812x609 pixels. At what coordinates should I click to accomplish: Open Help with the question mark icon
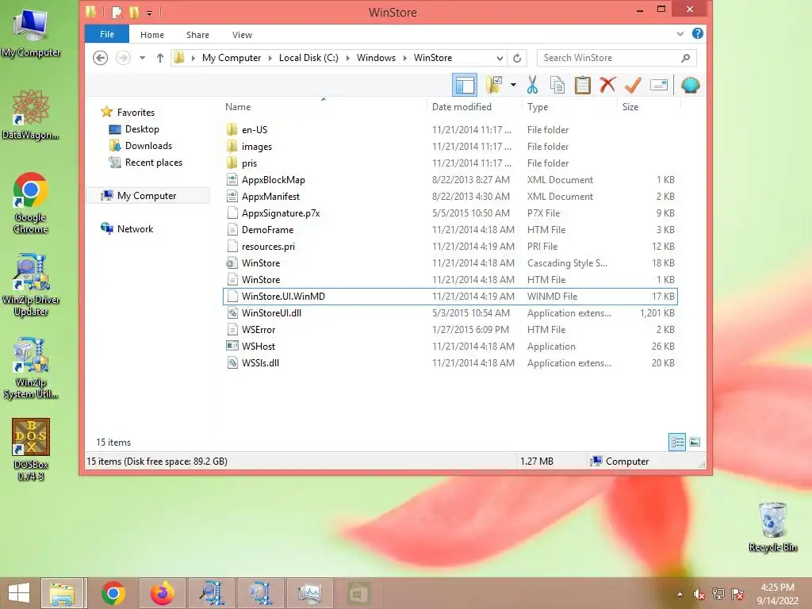click(x=698, y=33)
